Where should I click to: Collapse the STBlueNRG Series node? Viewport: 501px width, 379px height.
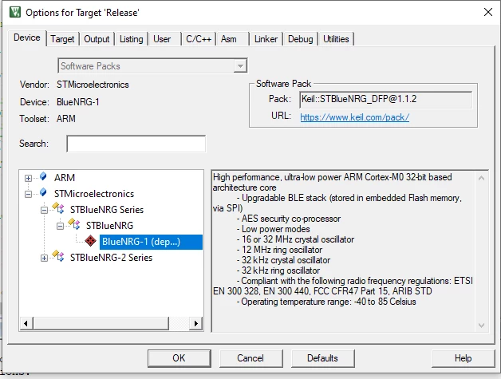pyautogui.click(x=44, y=210)
